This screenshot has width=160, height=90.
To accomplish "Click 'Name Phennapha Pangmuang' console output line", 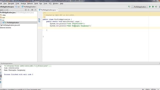I will 14,70.
